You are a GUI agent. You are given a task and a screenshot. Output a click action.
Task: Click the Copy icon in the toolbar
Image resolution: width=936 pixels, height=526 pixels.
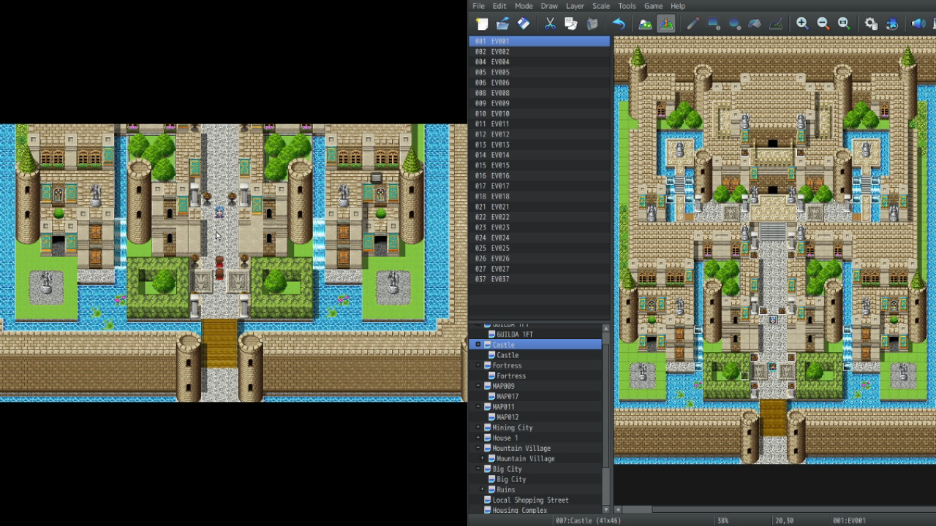(571, 24)
